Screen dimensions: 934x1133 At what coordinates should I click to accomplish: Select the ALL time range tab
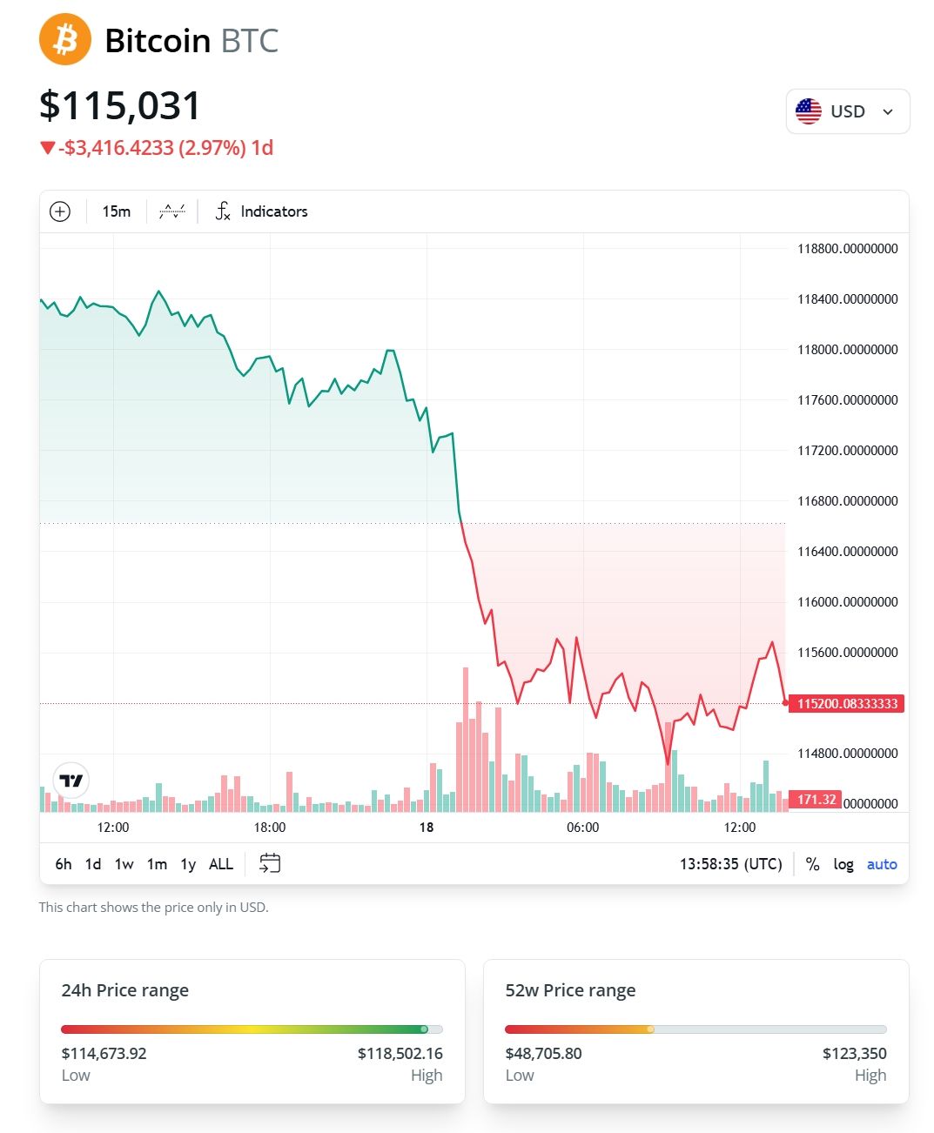click(221, 863)
